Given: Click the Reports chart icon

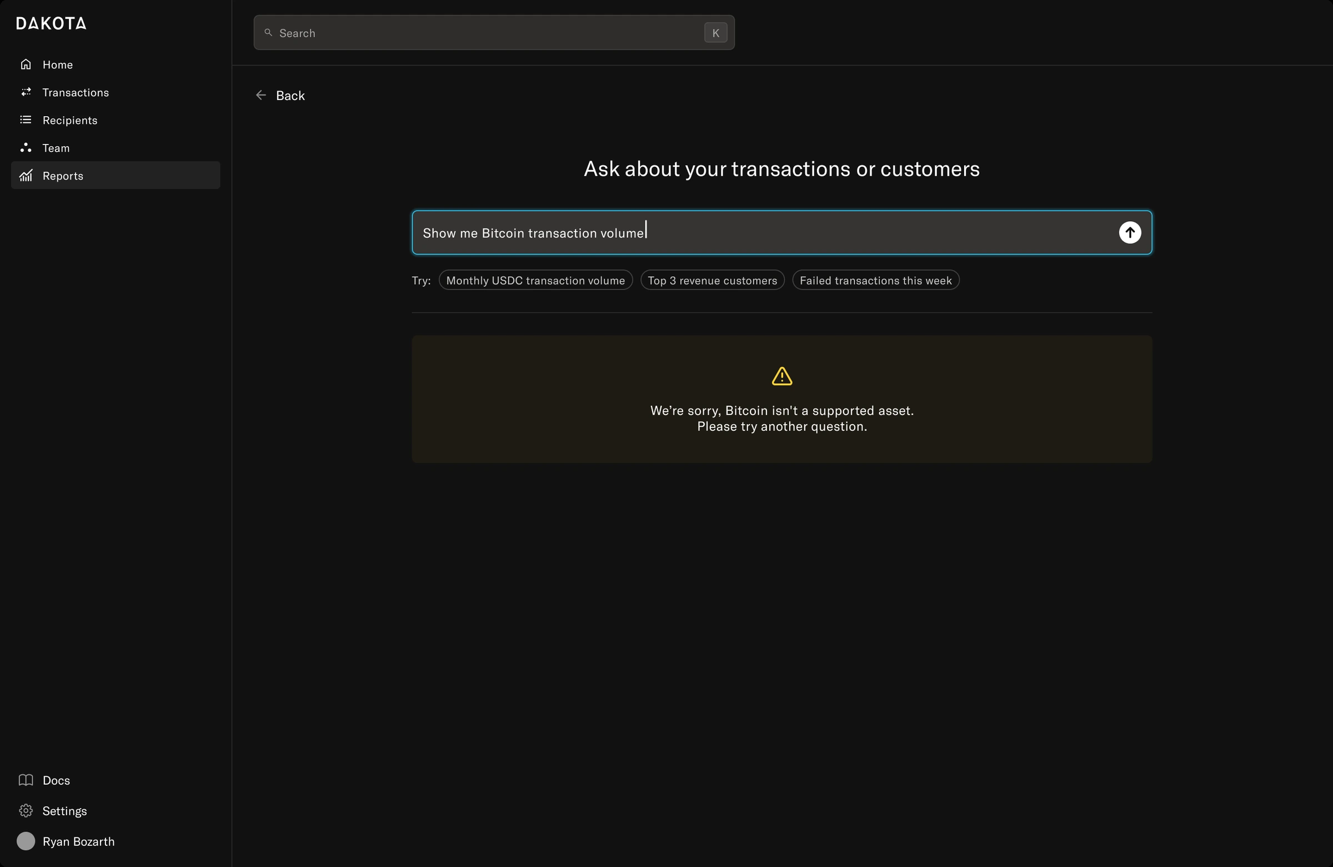Looking at the screenshot, I should tap(26, 176).
